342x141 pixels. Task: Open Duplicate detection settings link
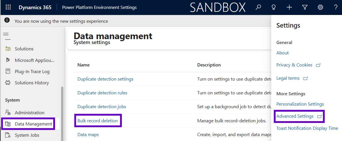[x=105, y=79]
